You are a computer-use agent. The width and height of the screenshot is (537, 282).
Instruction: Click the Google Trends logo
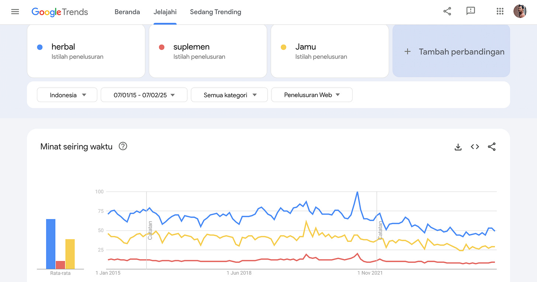pyautogui.click(x=60, y=12)
